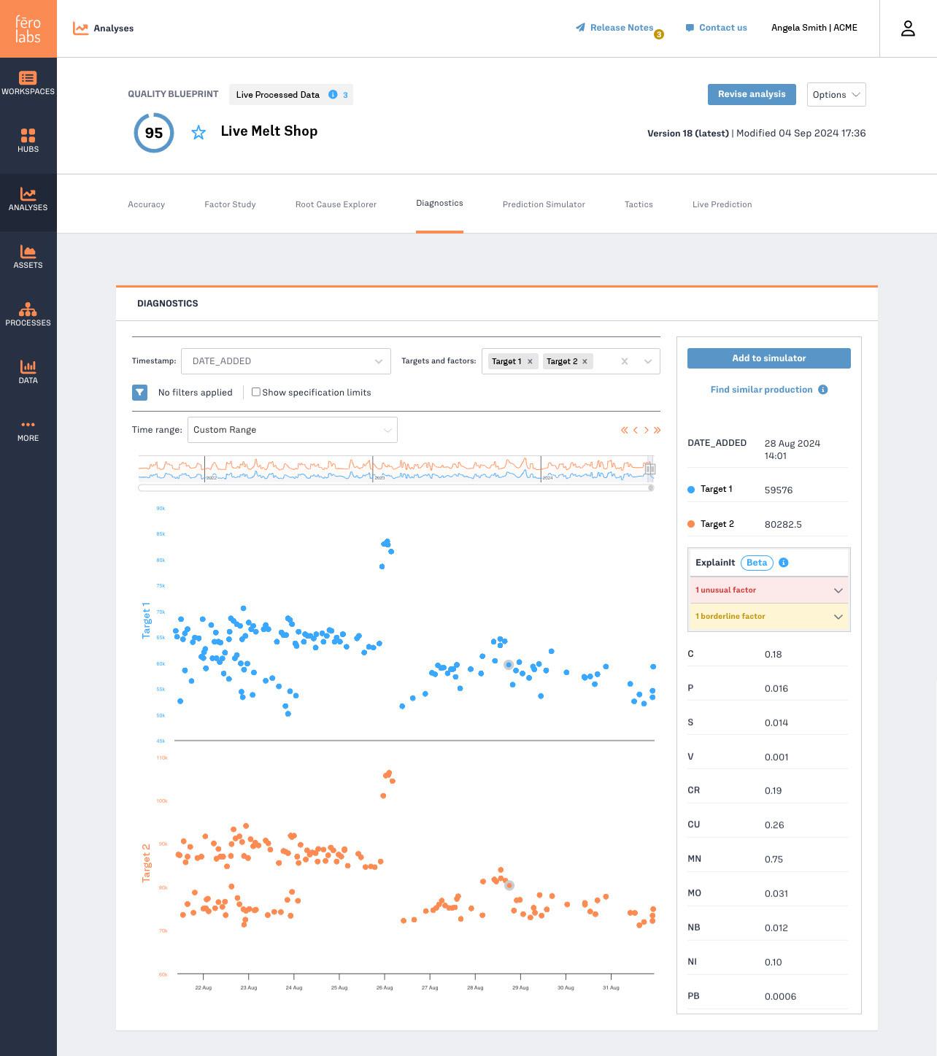Click the user profile icon
The width and height of the screenshot is (937, 1056).
pyautogui.click(x=908, y=28)
